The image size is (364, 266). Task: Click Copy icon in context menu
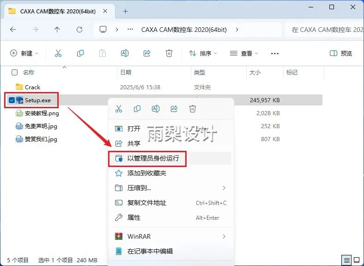137,109
